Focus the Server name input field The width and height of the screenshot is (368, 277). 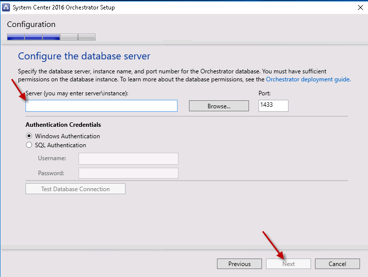click(101, 106)
